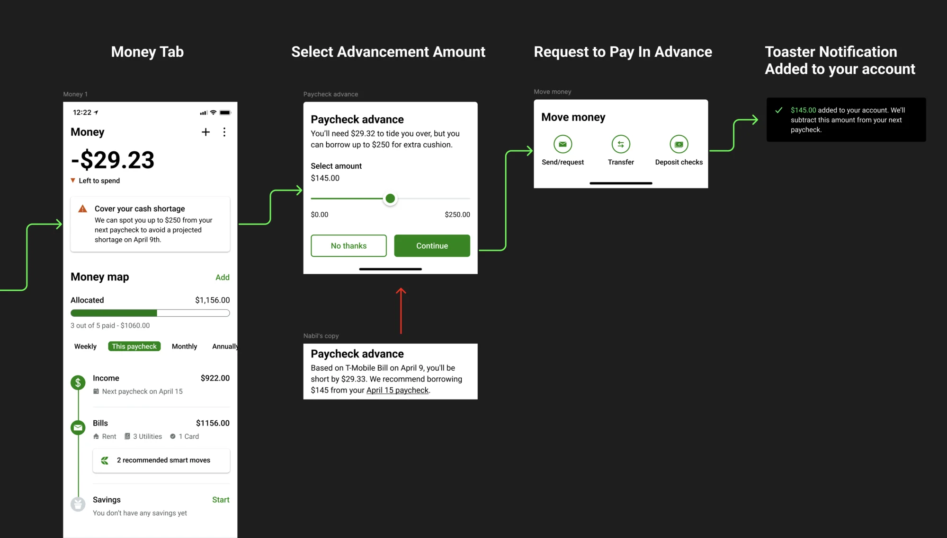Tap the grey Savings jar icon

(78, 504)
